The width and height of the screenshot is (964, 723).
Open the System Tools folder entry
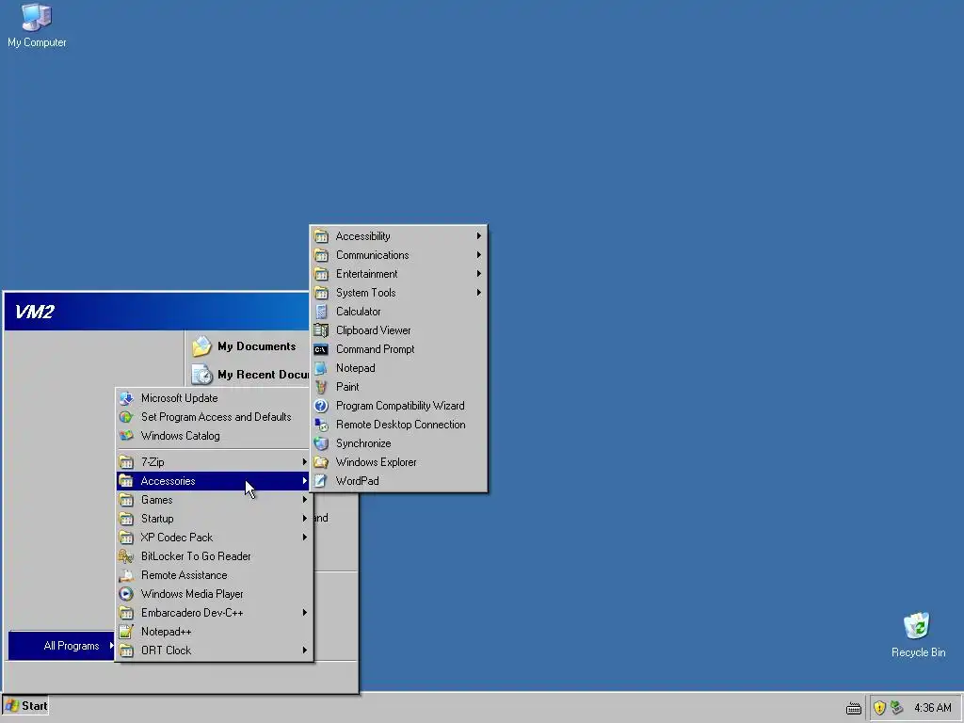pyautogui.click(x=398, y=293)
